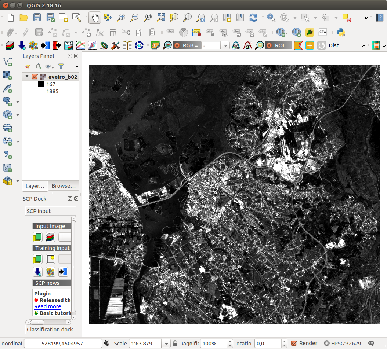Click the Read more link

(x=47, y=306)
